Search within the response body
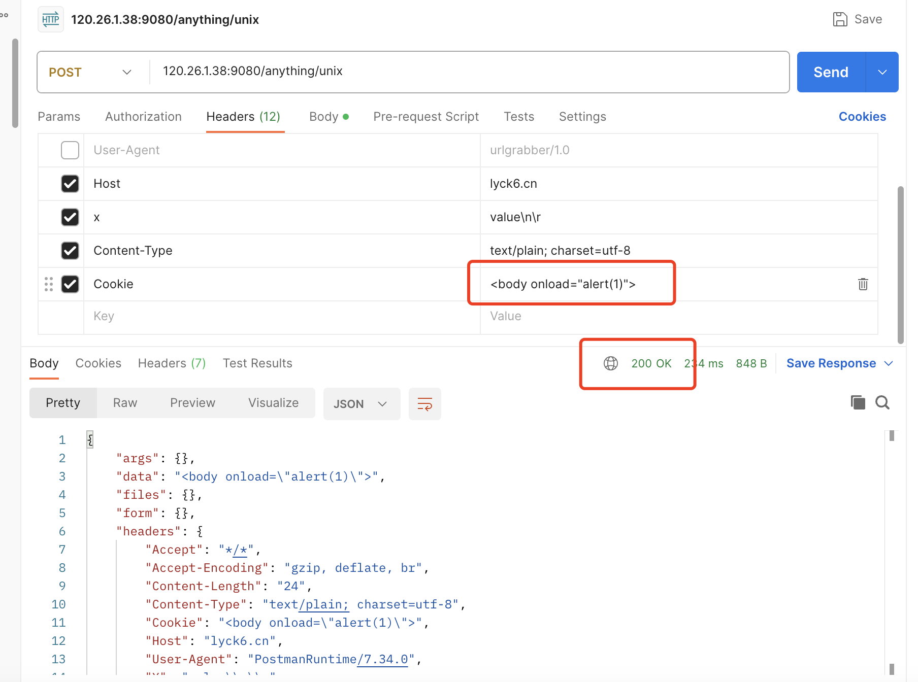The width and height of the screenshot is (918, 682). point(882,402)
